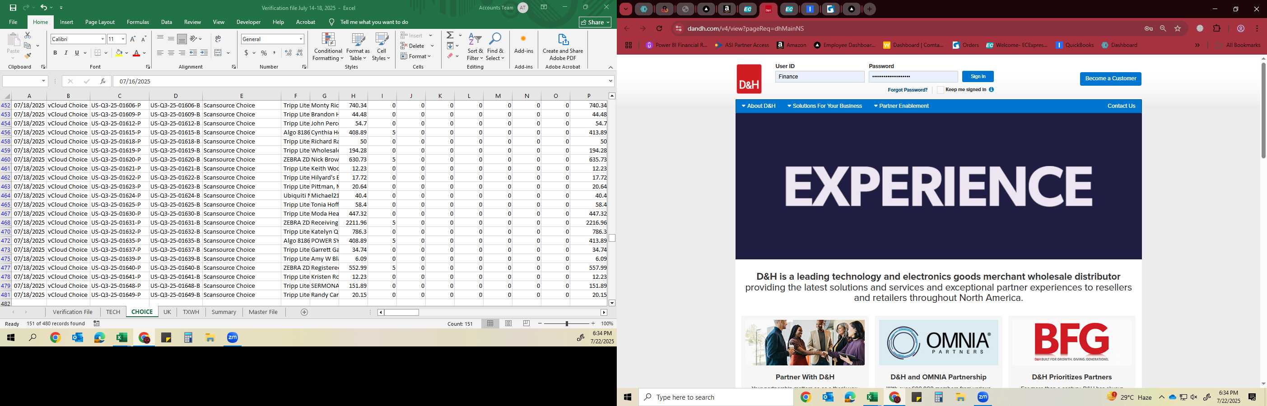Switch to the Summary sheet tab
1267x406 pixels.
224,312
